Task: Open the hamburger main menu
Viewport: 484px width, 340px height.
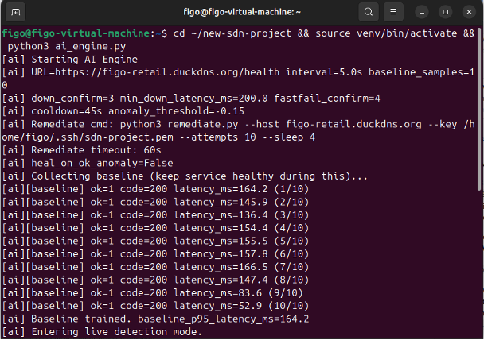Action: (x=393, y=12)
